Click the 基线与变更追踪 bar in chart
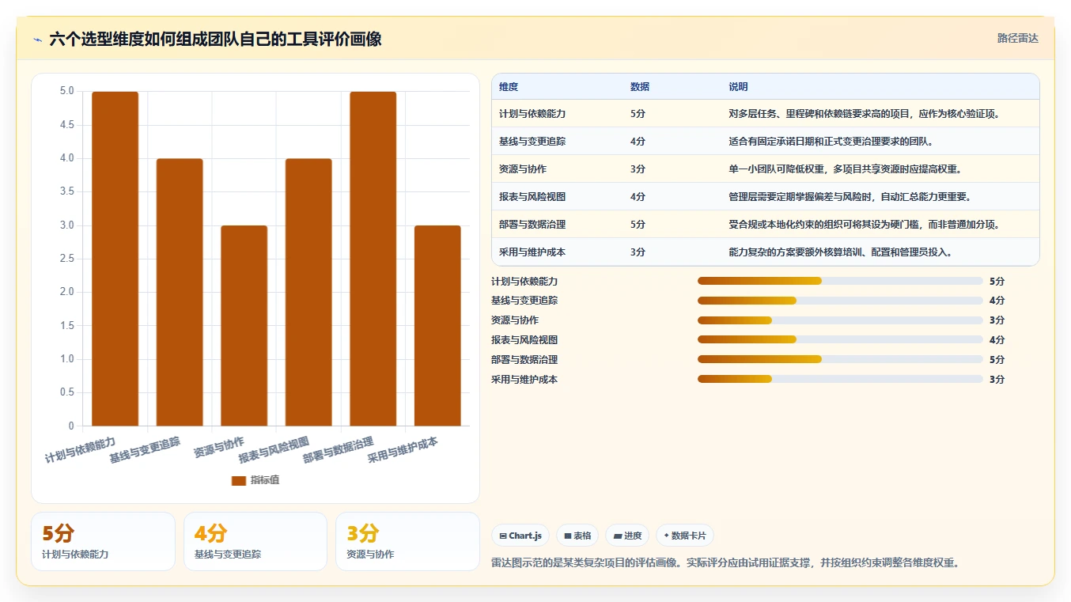1071x602 pixels. pyautogui.click(x=180, y=293)
